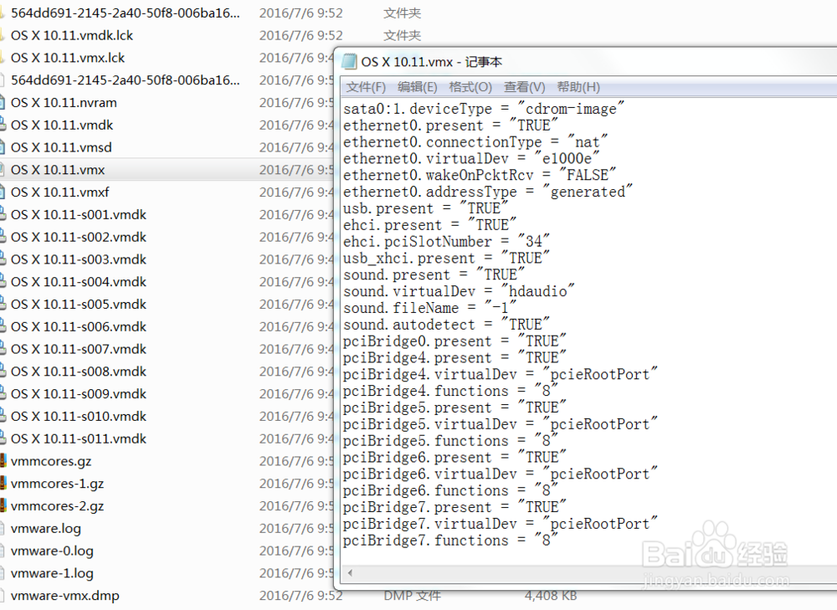The width and height of the screenshot is (837, 610).
Task: Click the line ethernet0.wakeOnPcktRcv = "FALSE"
Action: point(480,175)
